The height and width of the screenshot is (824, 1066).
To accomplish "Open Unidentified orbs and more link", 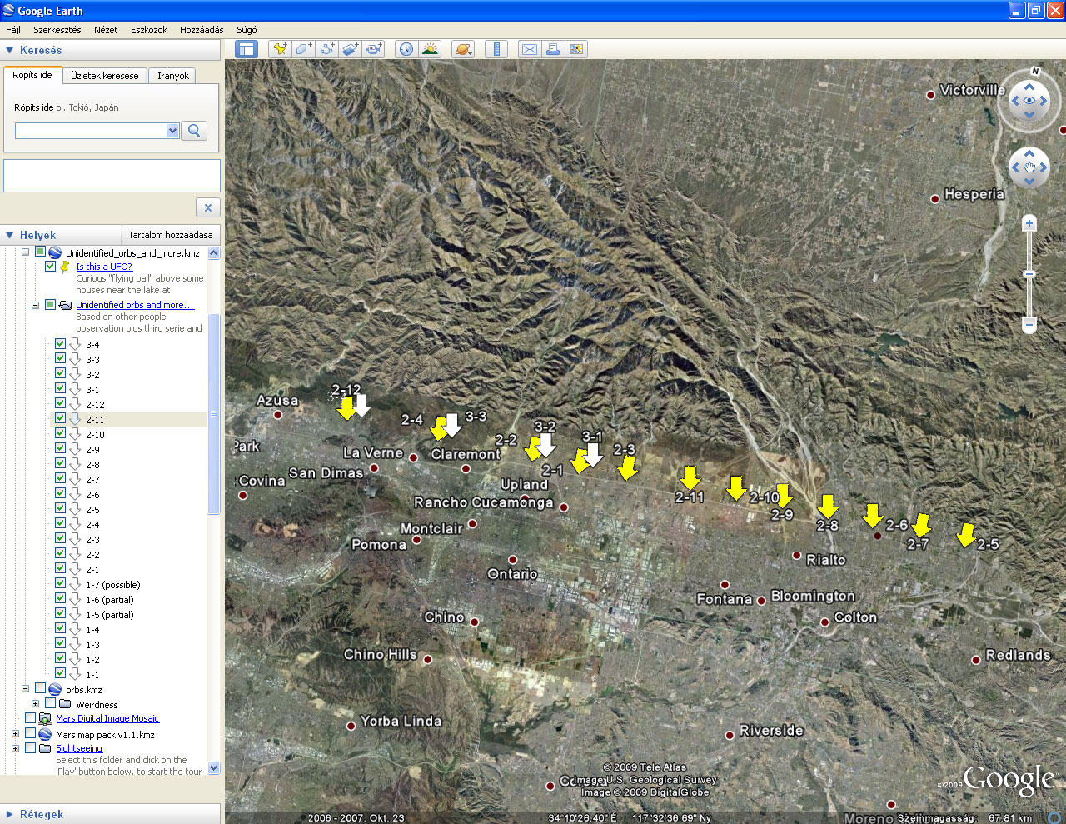I will point(135,305).
